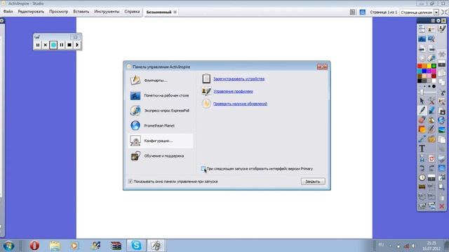Switch to the Безымянный flipchart tab
449x252 pixels.
[159, 12]
